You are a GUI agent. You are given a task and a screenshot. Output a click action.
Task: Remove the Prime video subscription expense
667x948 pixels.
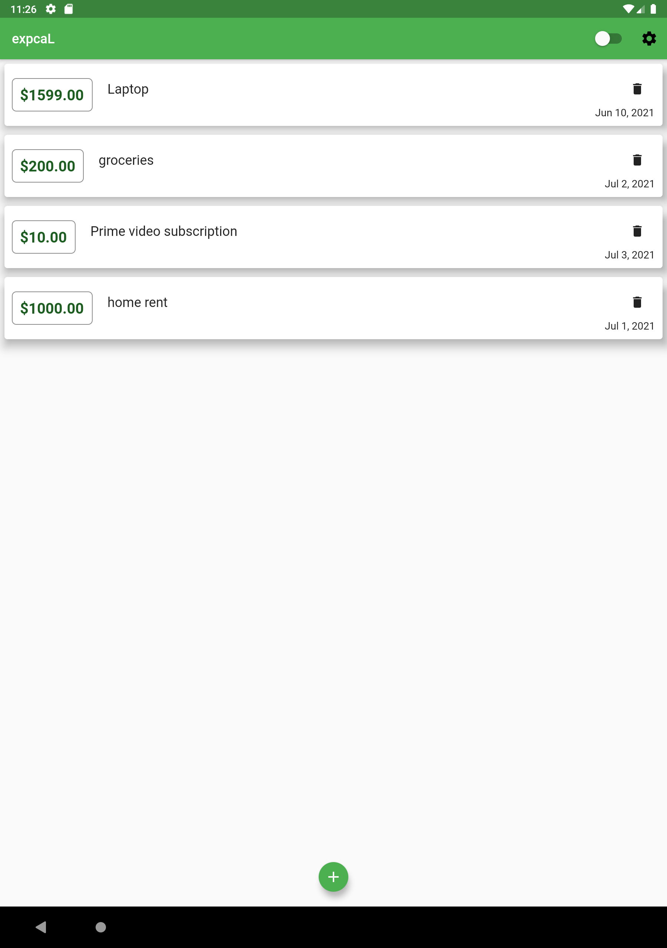point(637,231)
